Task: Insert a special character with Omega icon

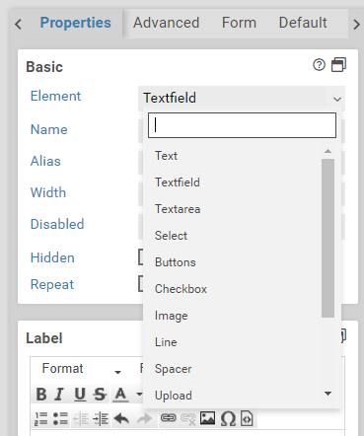Action: tap(228, 418)
